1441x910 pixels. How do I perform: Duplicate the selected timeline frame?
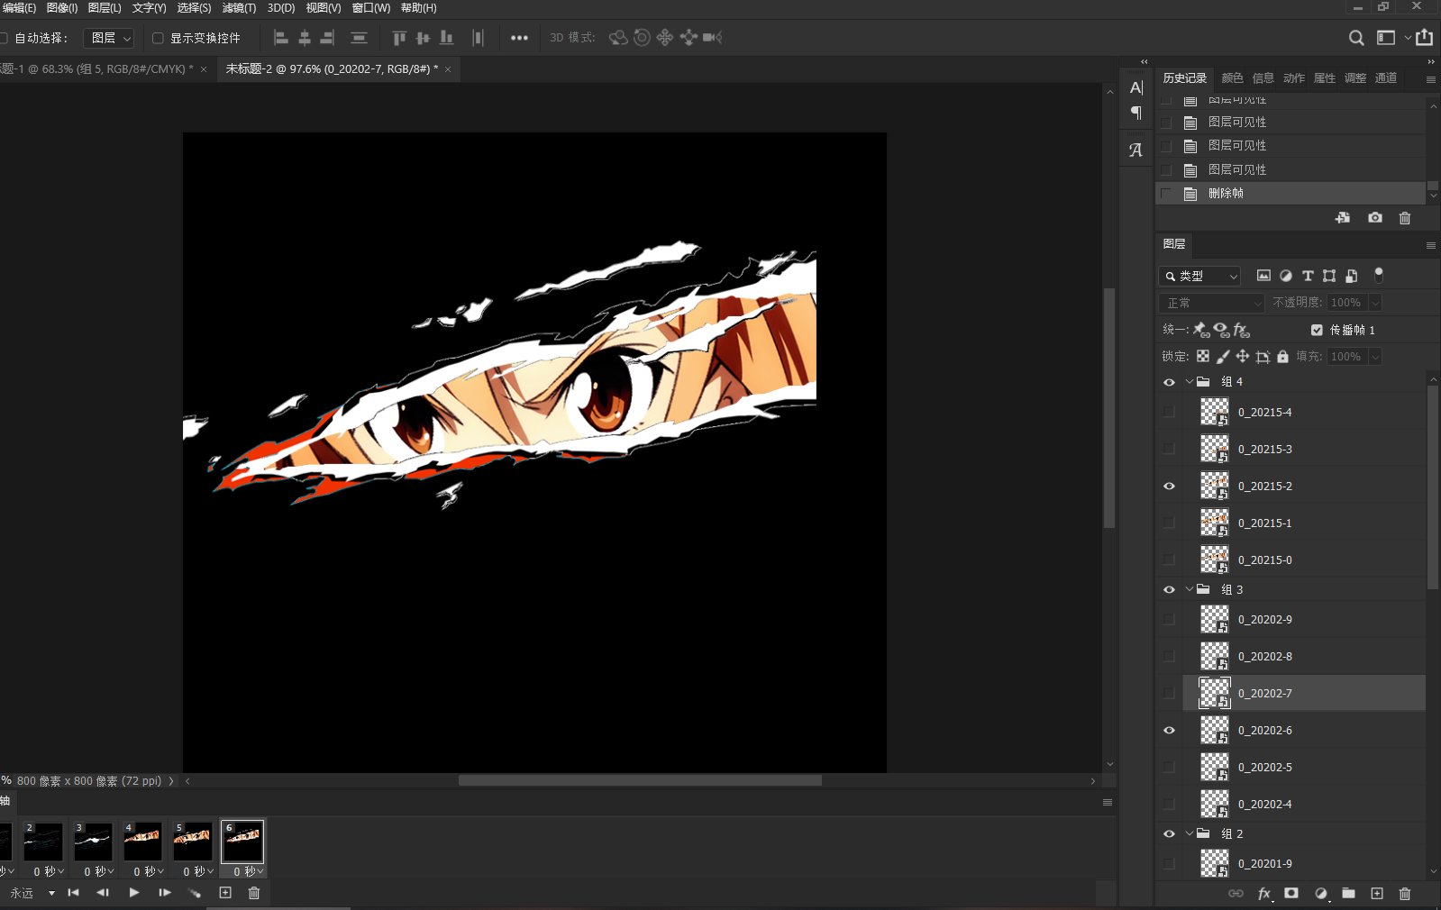click(225, 893)
